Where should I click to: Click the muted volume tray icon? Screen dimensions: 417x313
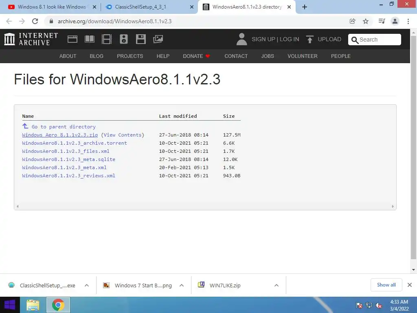point(378,305)
